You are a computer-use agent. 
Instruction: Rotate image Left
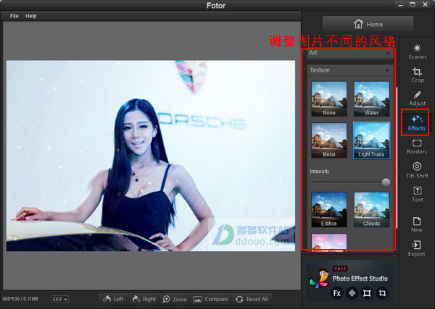pyautogui.click(x=113, y=299)
